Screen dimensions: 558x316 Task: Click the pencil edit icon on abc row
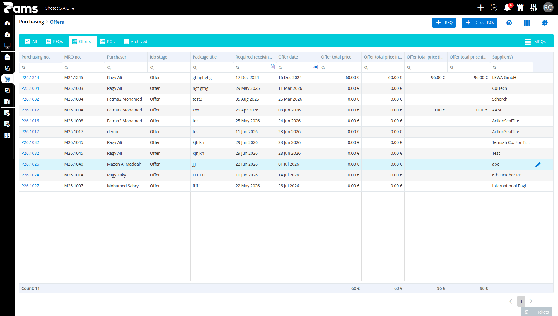coord(538,165)
